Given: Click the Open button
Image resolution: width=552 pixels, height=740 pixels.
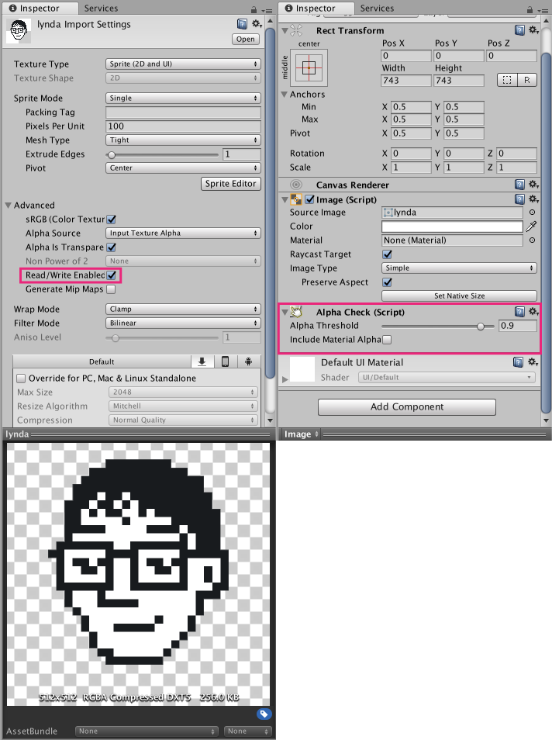Looking at the screenshot, I should coord(246,39).
